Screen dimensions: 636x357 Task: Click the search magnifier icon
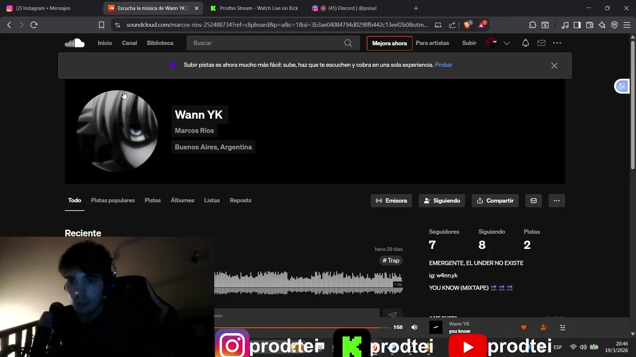(348, 43)
